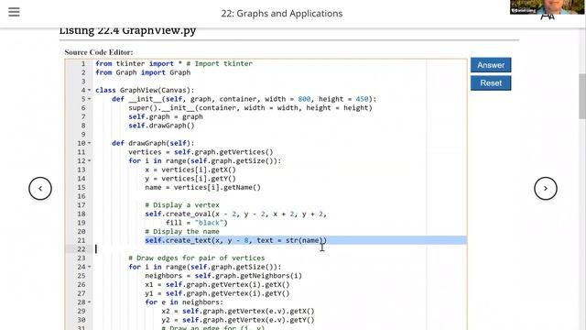
Task: Click the 'Listing 22.4 GraphView.py' heading
Action: (127, 30)
